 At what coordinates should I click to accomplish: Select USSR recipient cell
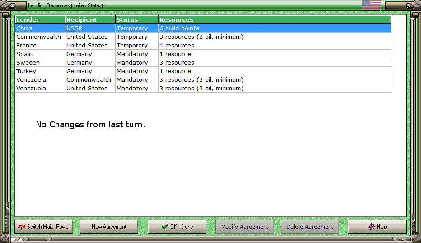(x=90, y=28)
